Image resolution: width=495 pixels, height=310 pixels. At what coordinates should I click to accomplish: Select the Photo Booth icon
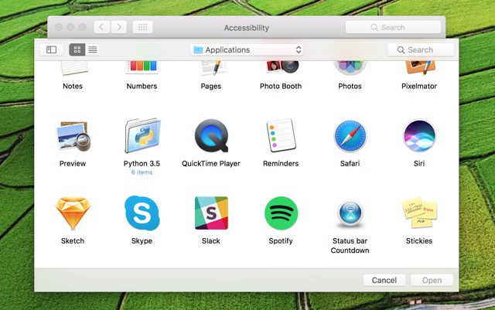pos(282,67)
